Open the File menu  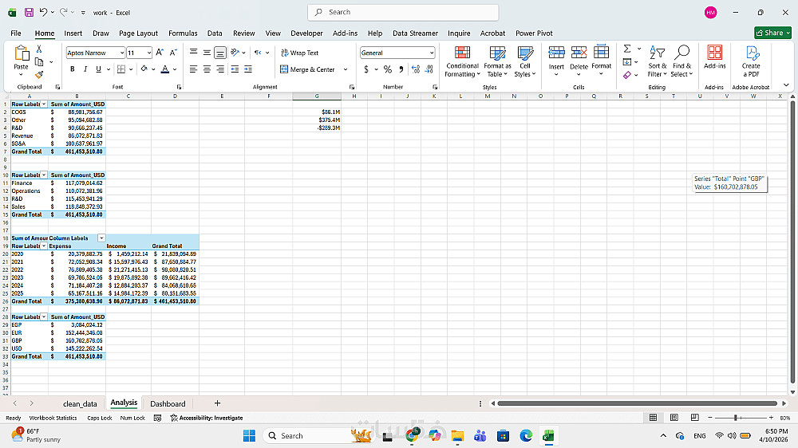(16, 33)
